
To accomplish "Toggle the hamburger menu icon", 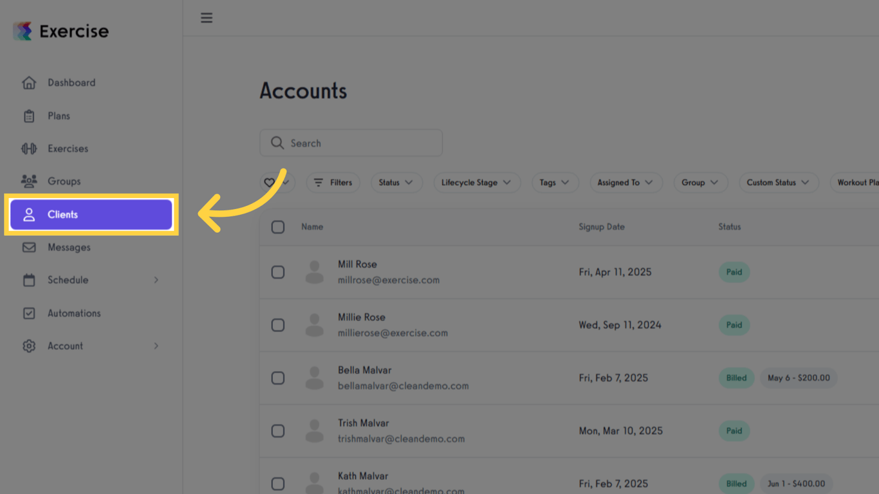I will [207, 18].
